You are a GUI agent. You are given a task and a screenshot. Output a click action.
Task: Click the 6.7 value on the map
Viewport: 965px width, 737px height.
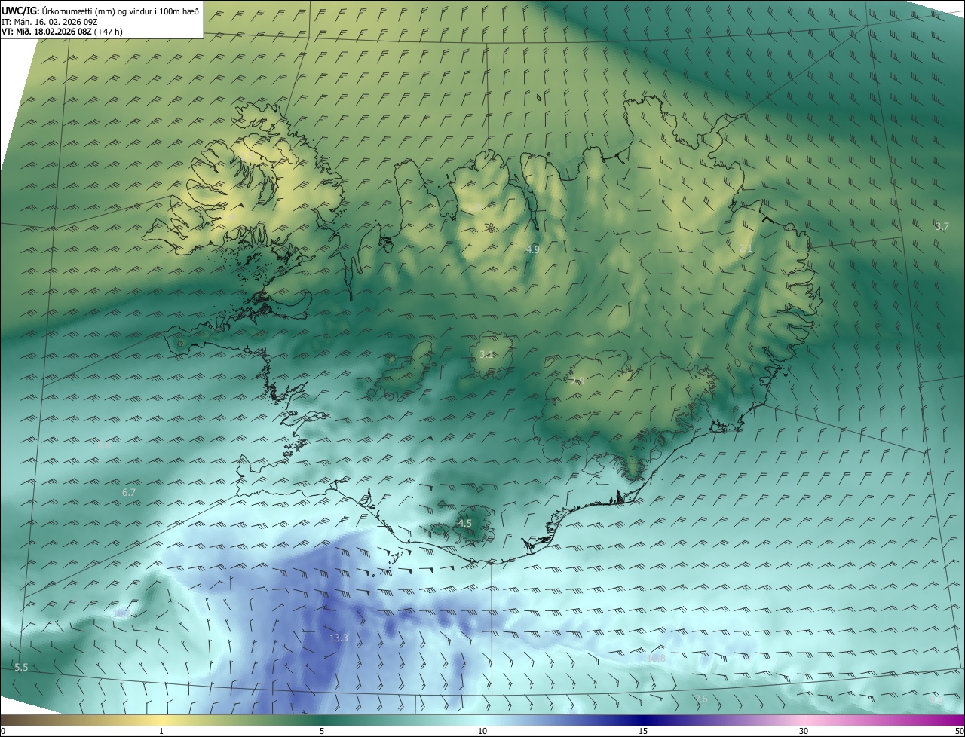coord(129,492)
